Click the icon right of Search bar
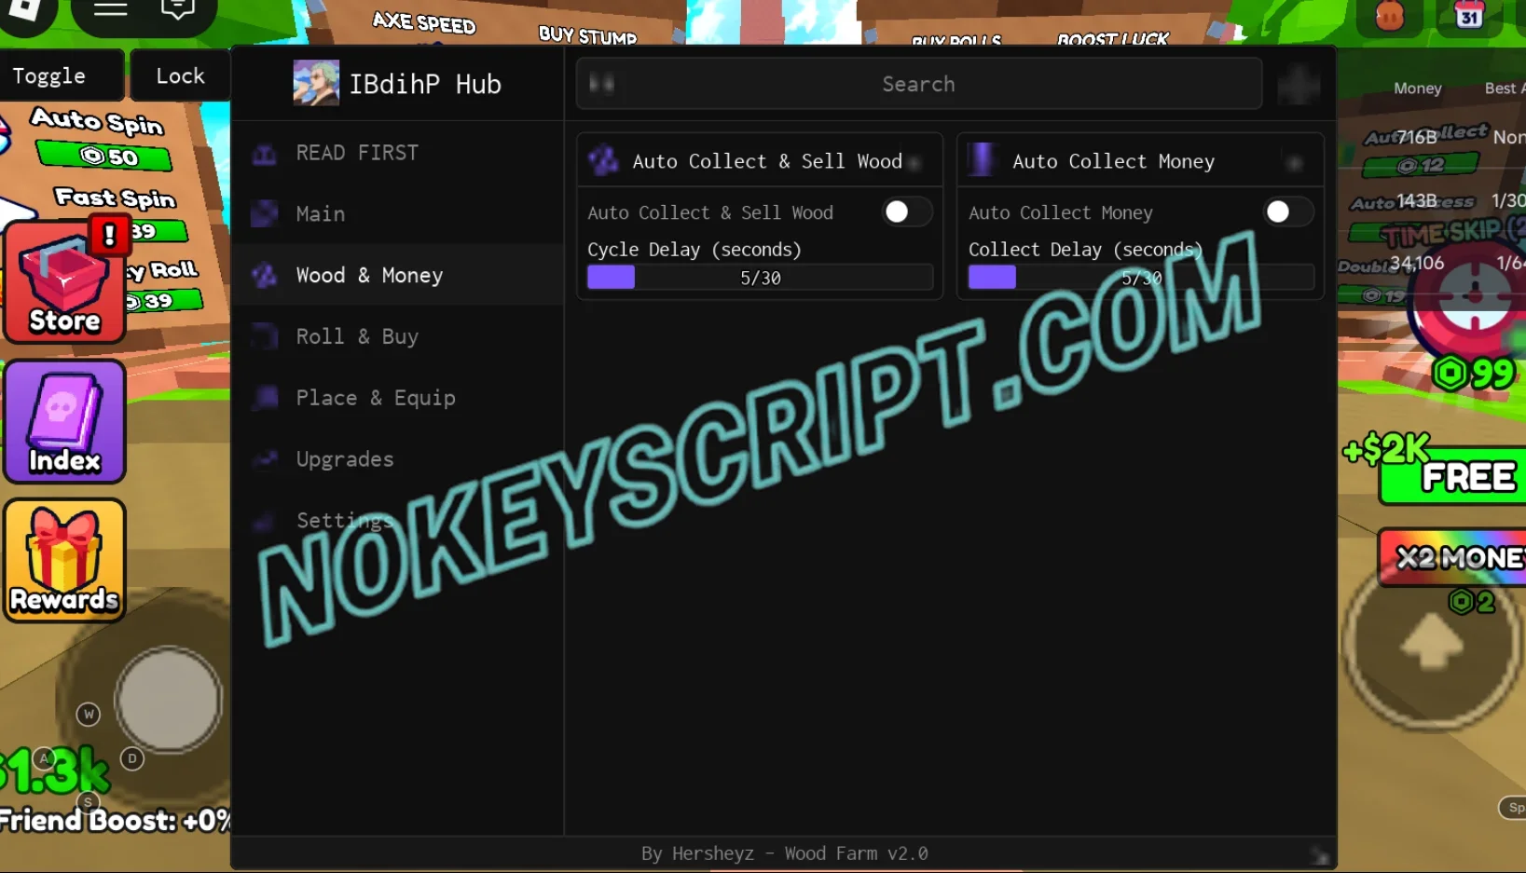 [x=1298, y=86]
